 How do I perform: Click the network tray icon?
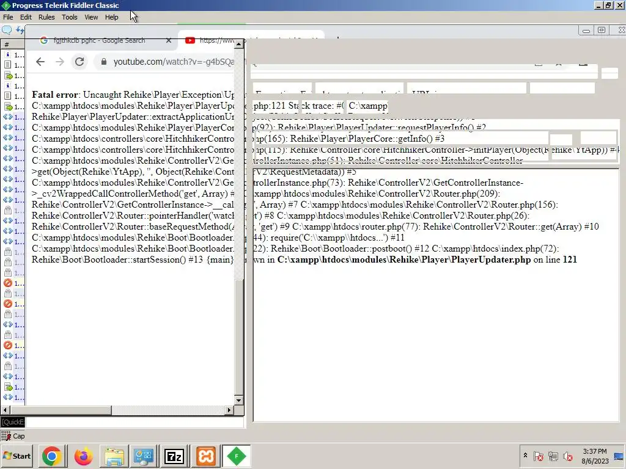pyautogui.click(x=553, y=456)
